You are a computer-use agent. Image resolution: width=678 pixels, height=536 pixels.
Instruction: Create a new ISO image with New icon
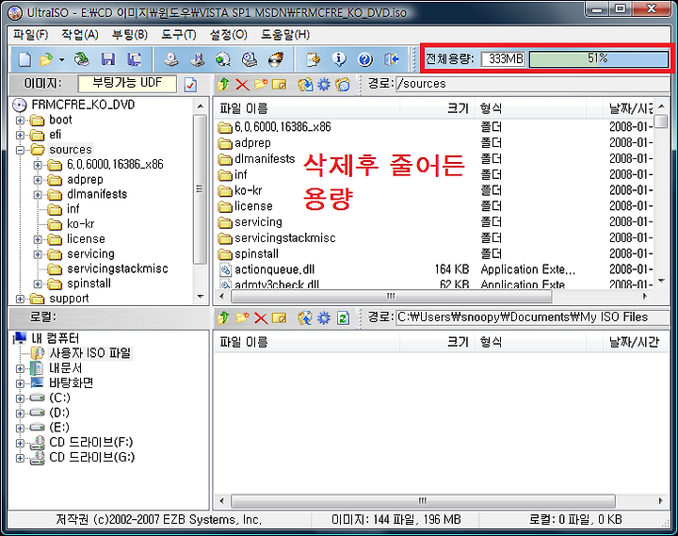coord(24,59)
